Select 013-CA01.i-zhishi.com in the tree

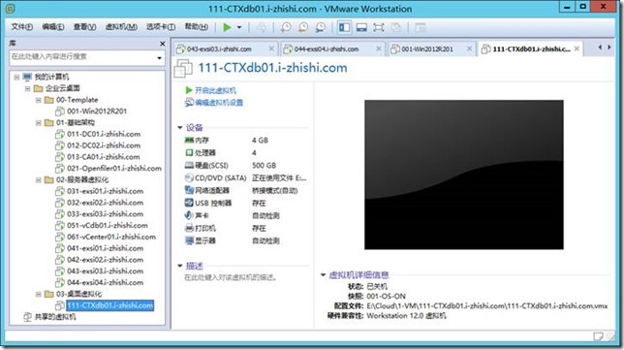coord(103,157)
